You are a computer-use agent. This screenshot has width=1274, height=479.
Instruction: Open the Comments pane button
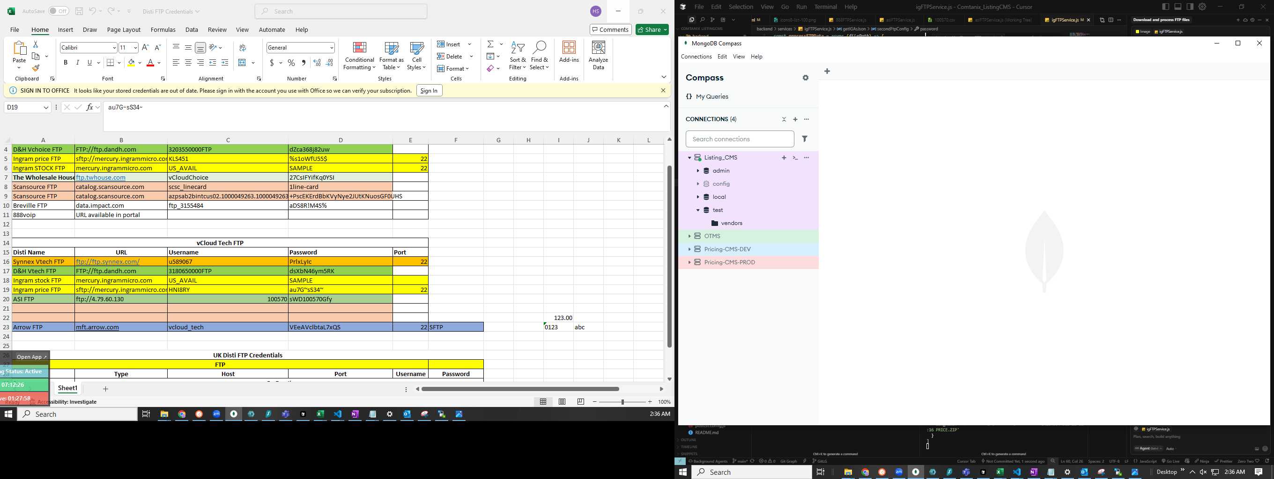(x=610, y=29)
